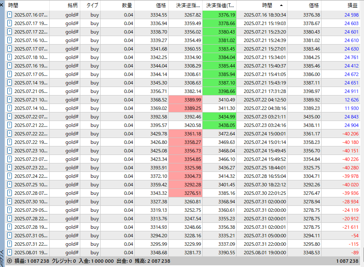Image resolution: width=364 pixels, height=267 pixels.
Task: Select the red stop-loss cell 3276.51
Action: point(186,193)
